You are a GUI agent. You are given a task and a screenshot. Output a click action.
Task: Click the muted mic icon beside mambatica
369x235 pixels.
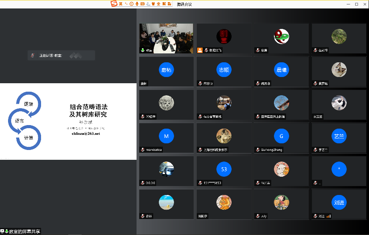coord(143,150)
